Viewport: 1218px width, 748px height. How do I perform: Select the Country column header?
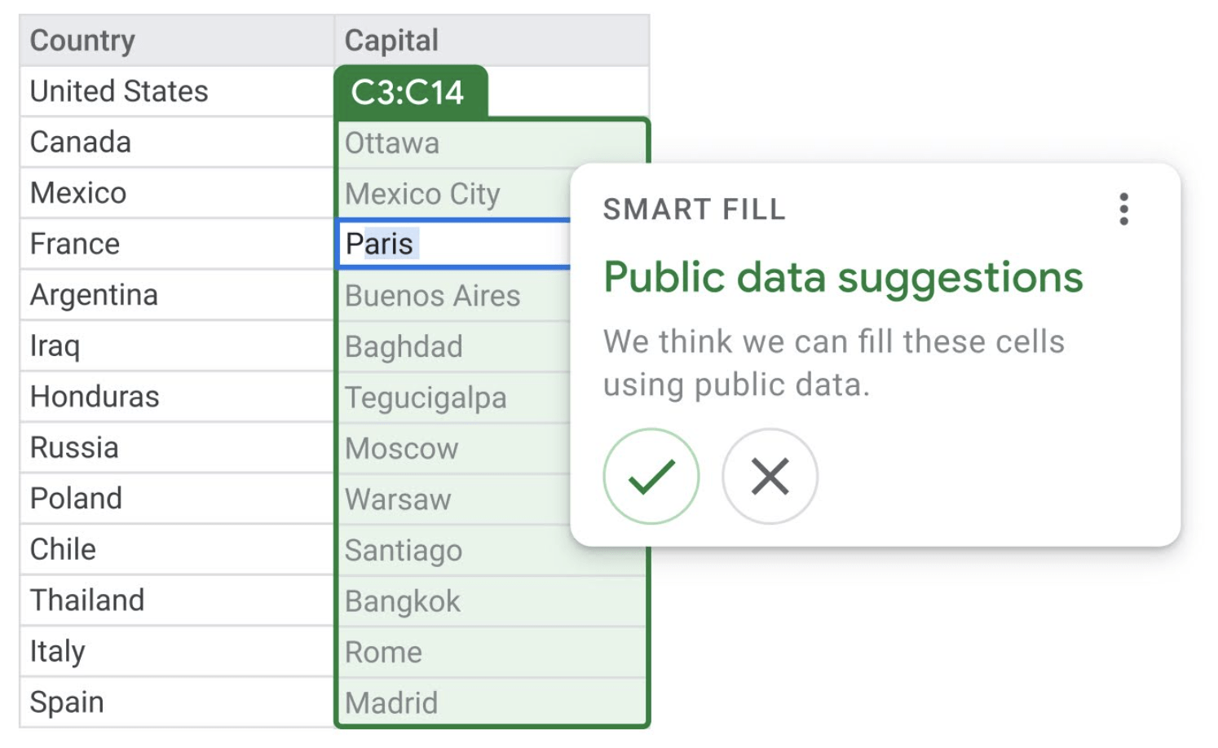[82, 39]
